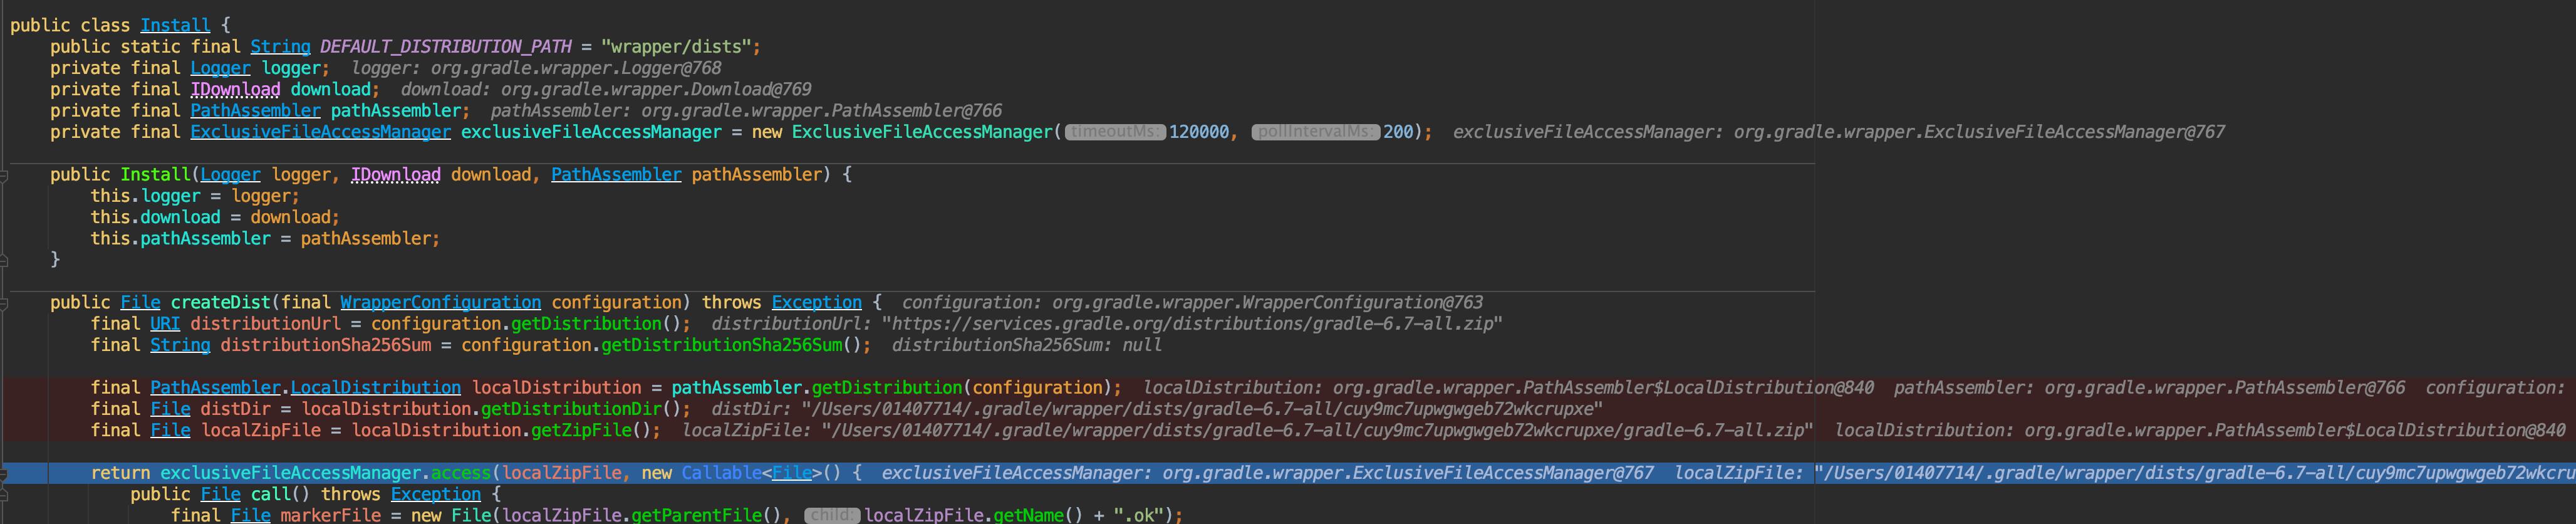Click the timeoutMs parameter hint
The width and height of the screenshot is (2576, 524).
1115,132
